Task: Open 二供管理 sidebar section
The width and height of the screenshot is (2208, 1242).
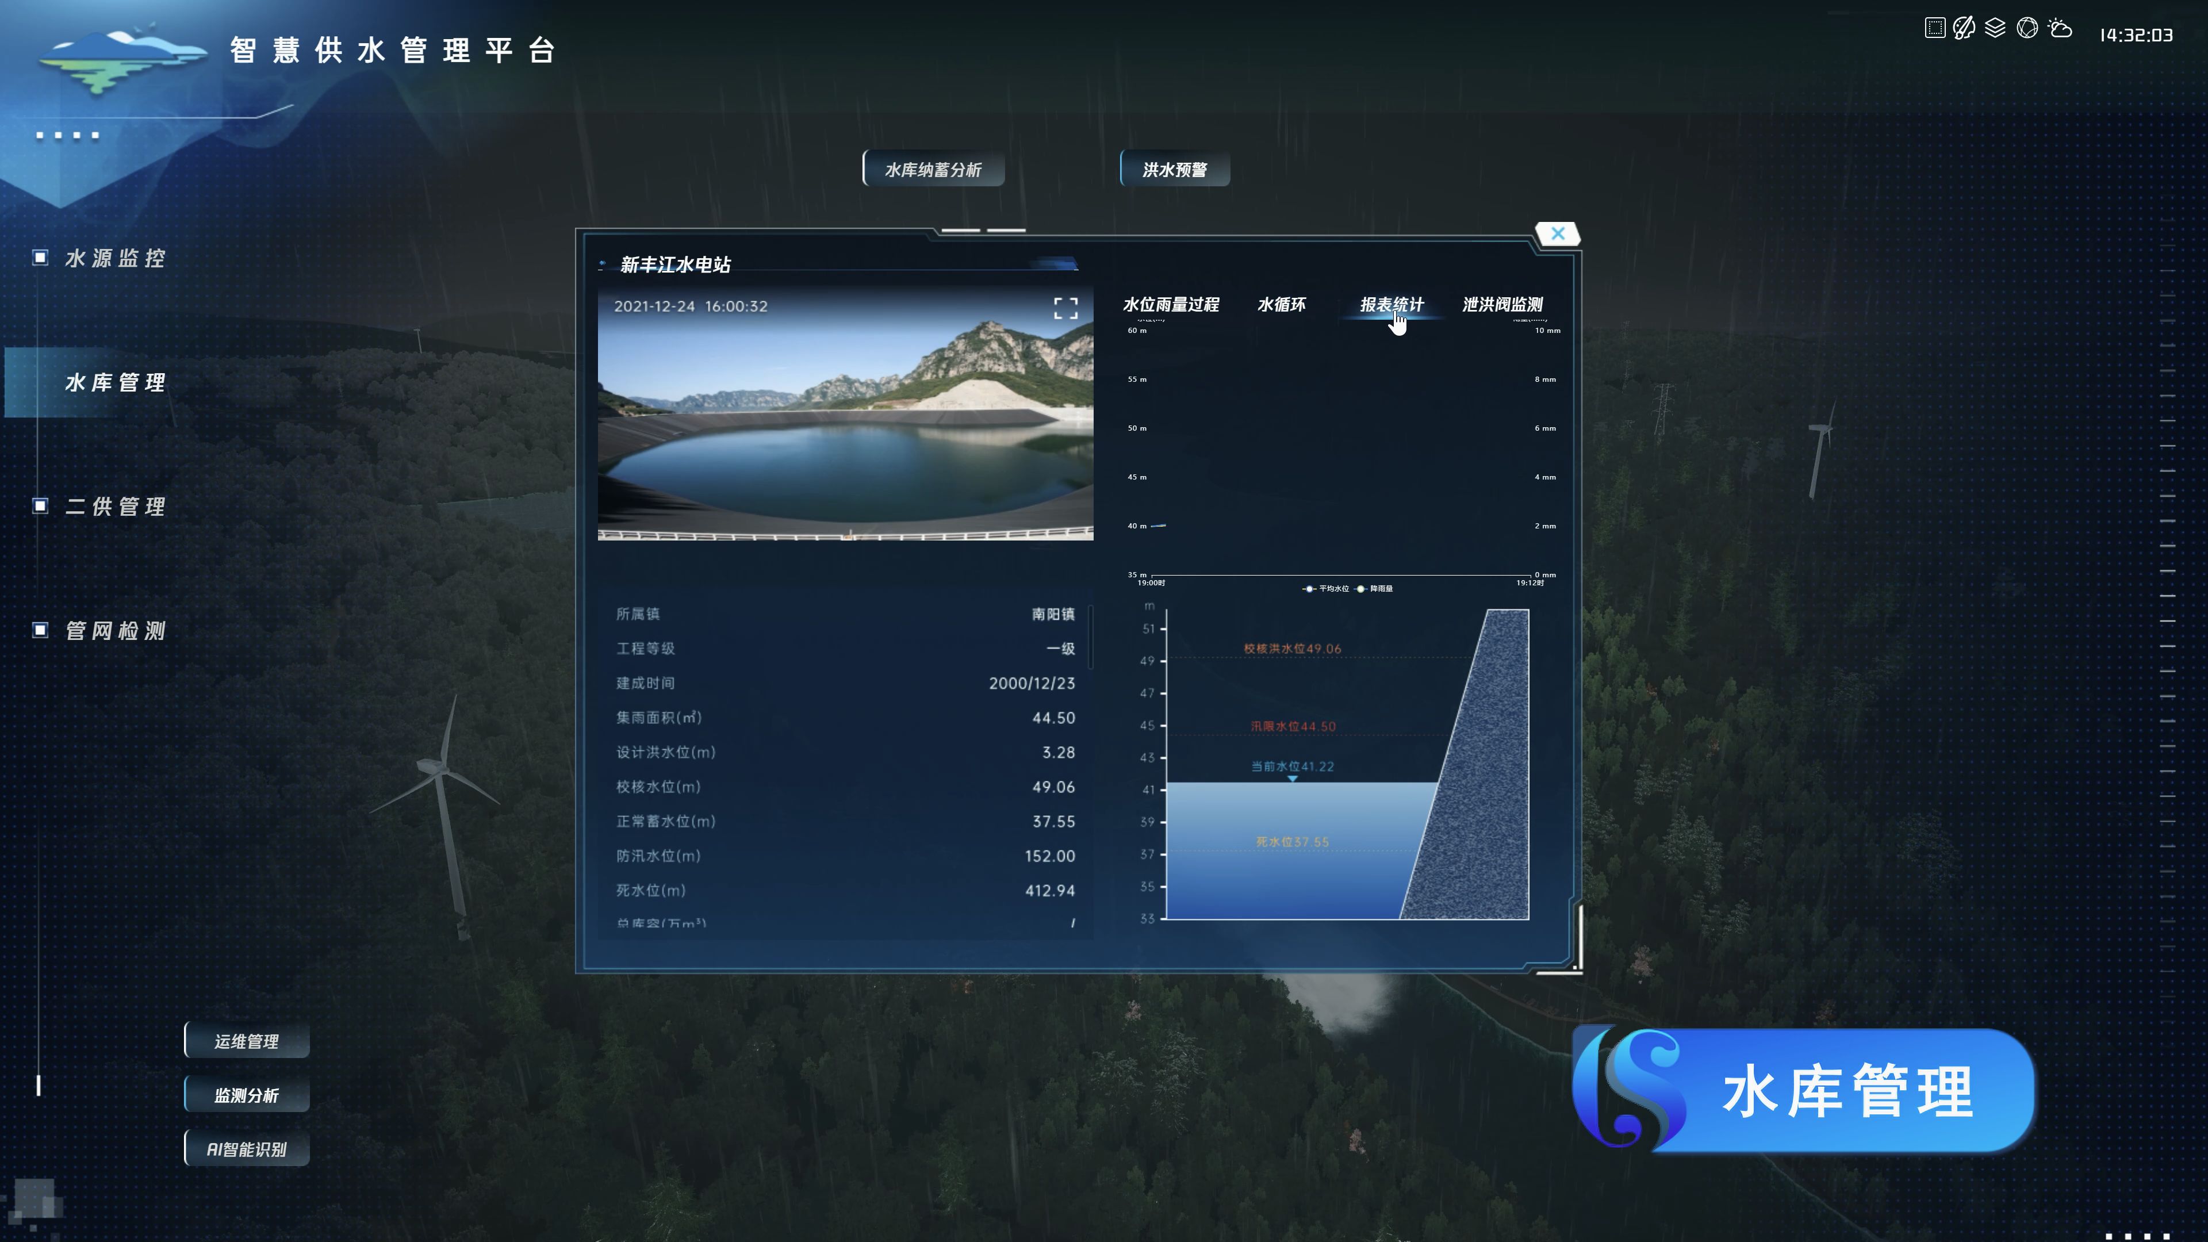Action: point(115,507)
